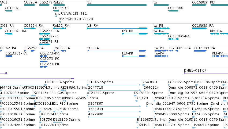Select the fz3-RB transcript
The height and width of the screenshot is (129, 228).
pyautogui.click(x=135, y=34)
